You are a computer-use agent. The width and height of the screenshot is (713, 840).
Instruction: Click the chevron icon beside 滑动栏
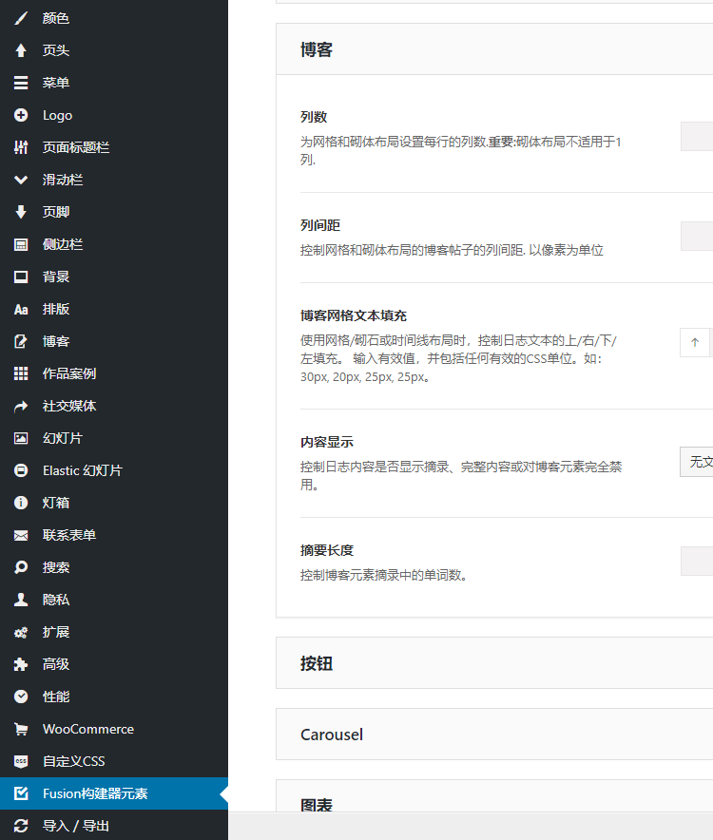coord(21,180)
